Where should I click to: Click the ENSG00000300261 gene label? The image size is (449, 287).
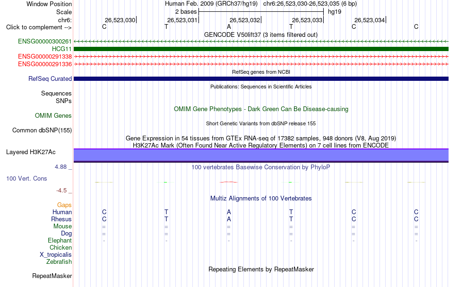(45, 42)
